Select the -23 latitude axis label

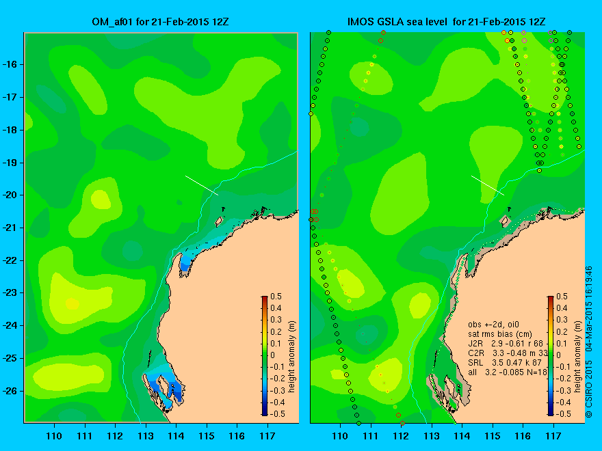pyautogui.click(x=9, y=293)
